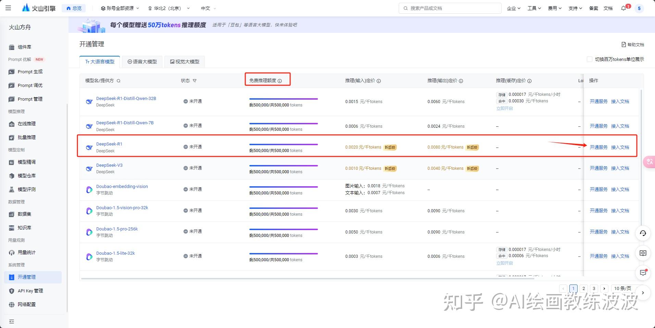Go to the 总览 overview button
The width and height of the screenshot is (655, 328).
[74, 8]
